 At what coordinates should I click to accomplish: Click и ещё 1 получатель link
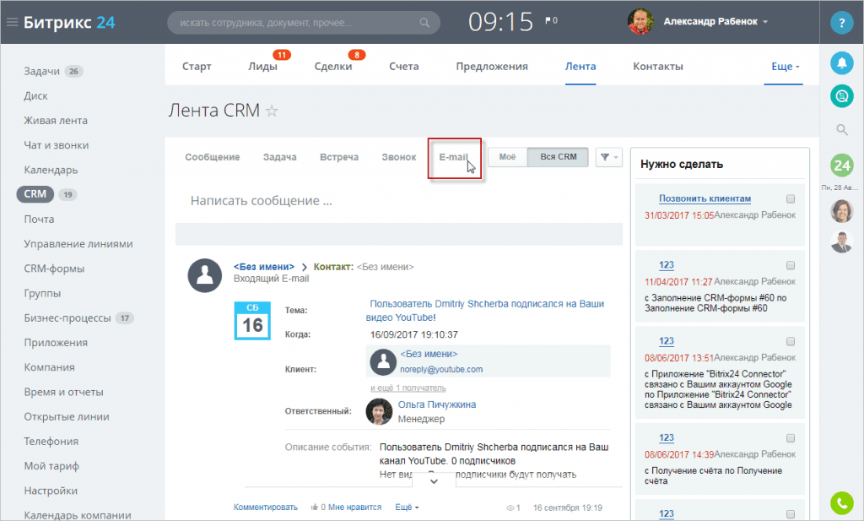(408, 388)
